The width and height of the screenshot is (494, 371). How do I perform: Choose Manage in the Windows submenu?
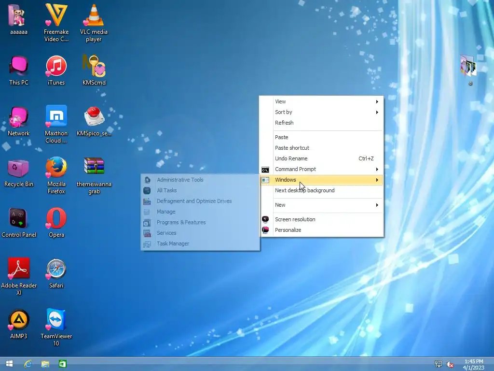(x=200, y=212)
